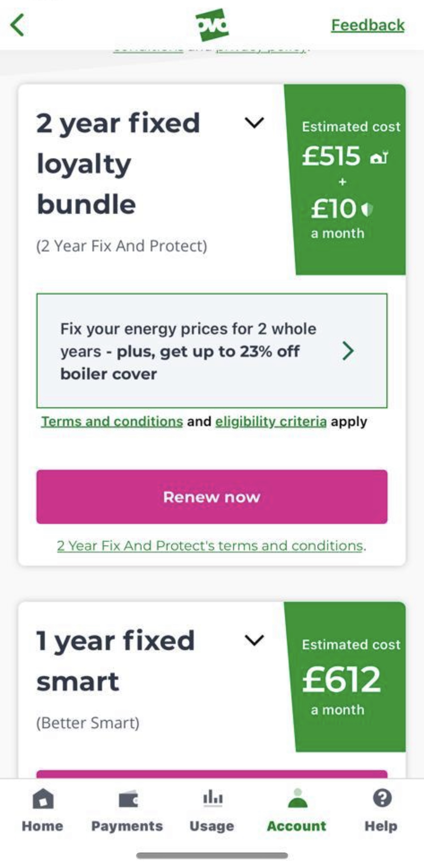Tap the £612 estimated cost panel
The image size is (424, 868).
tap(346, 678)
